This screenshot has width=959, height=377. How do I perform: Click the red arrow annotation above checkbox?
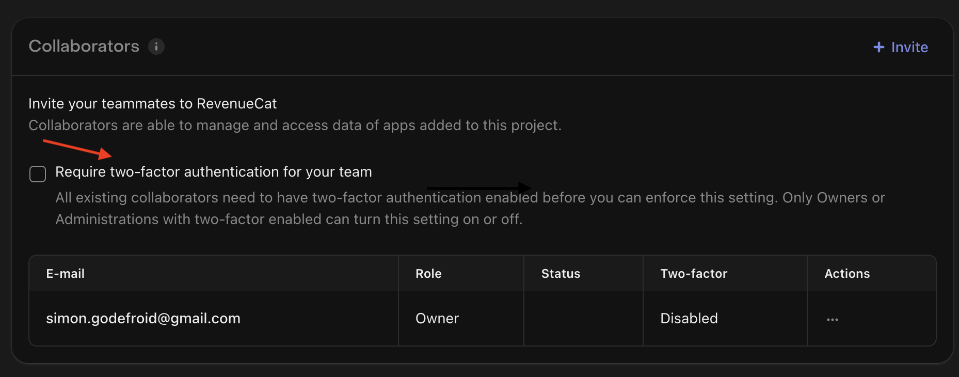[x=77, y=149]
